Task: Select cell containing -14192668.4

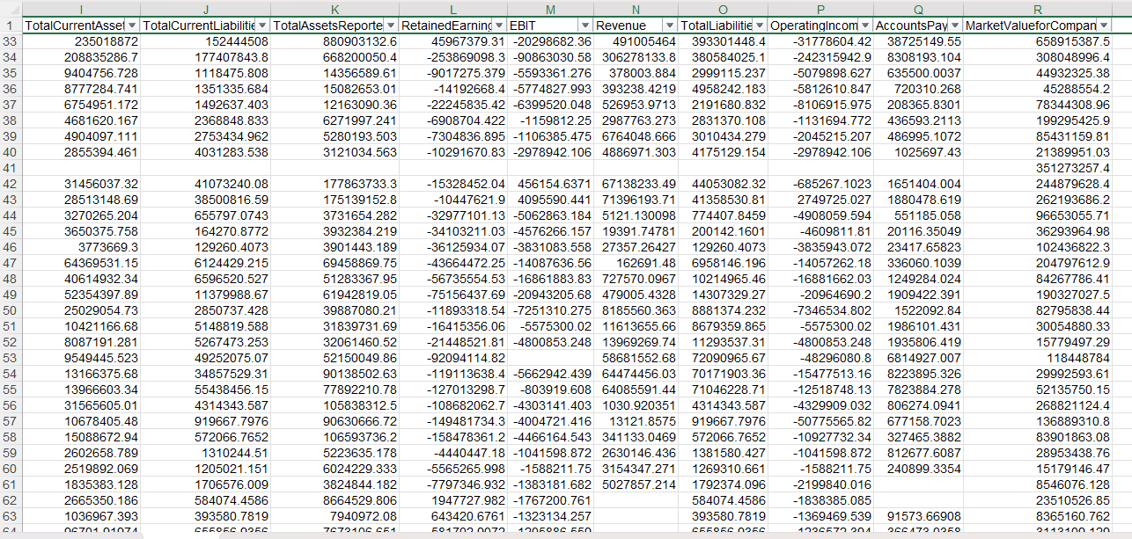Action: (x=452, y=89)
